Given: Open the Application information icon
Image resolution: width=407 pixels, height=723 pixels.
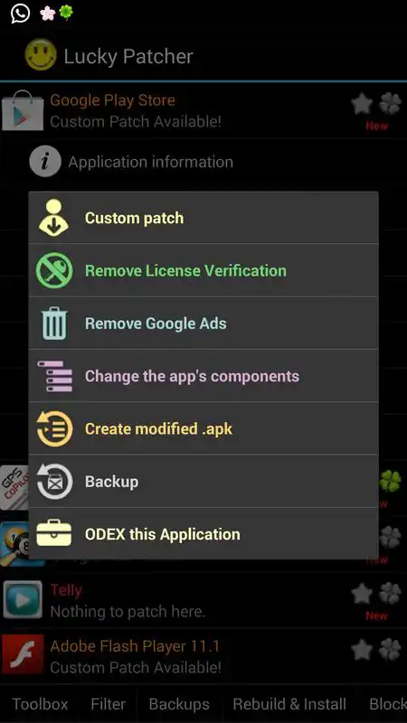Looking at the screenshot, I should click(45, 162).
